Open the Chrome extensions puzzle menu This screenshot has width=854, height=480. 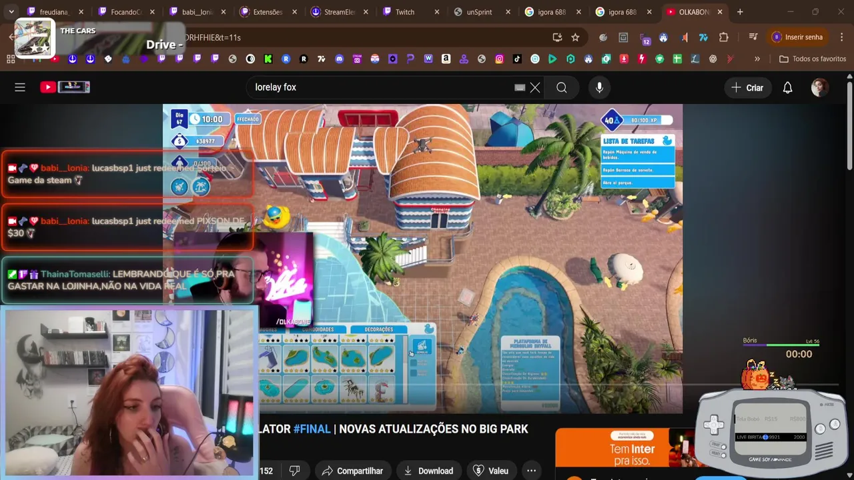pyautogui.click(x=723, y=37)
